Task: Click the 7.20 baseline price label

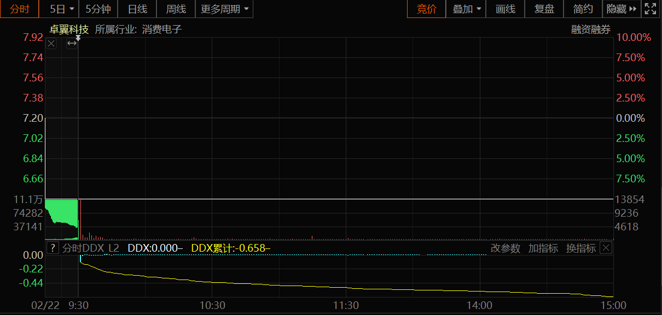Action: (x=33, y=118)
